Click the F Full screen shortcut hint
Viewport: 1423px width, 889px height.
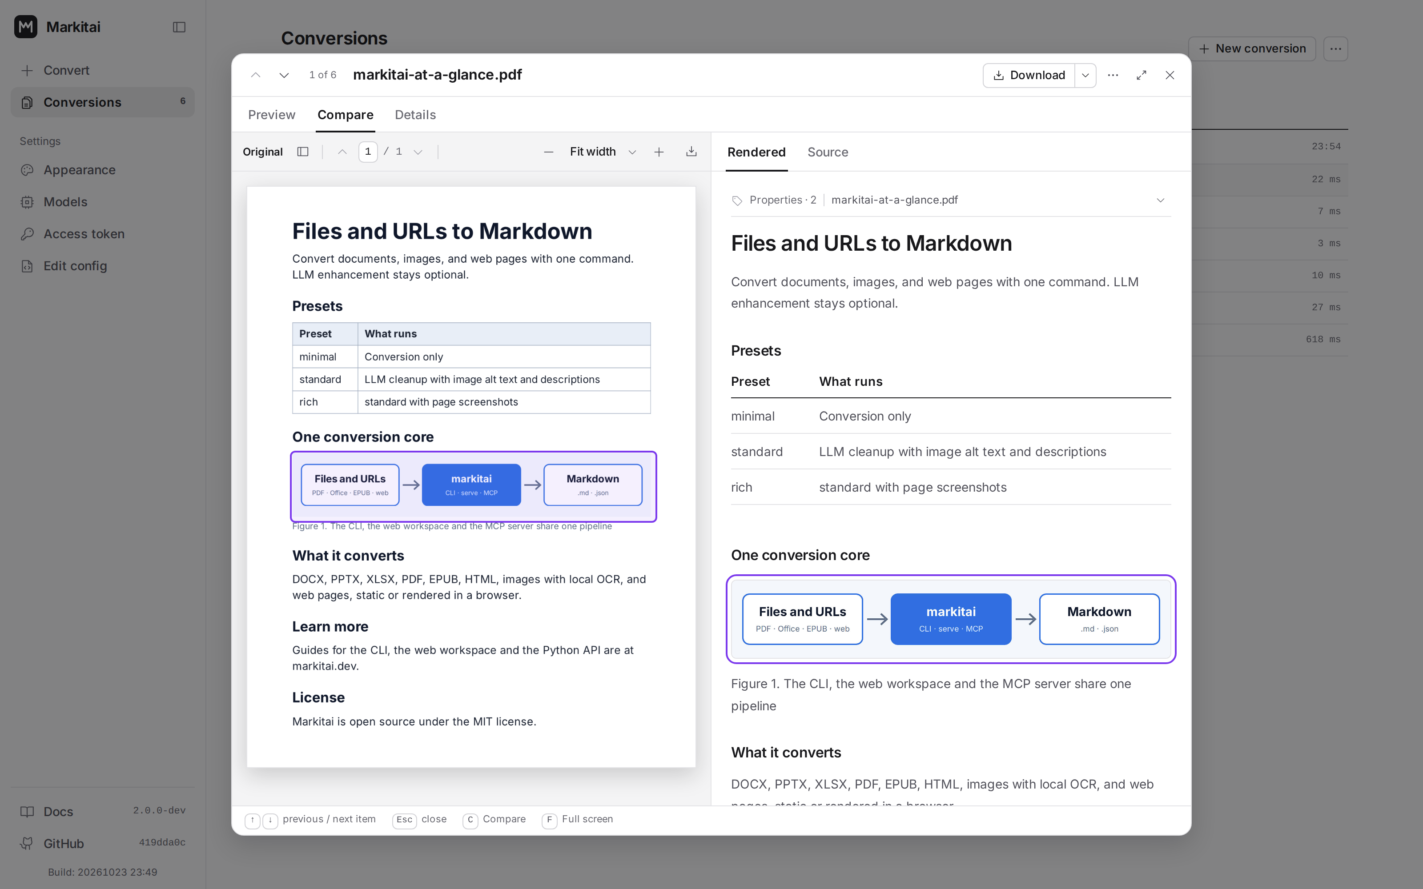[x=578, y=820]
